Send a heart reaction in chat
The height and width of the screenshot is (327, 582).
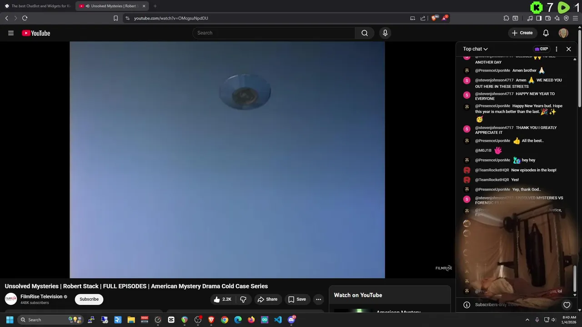pyautogui.click(x=567, y=305)
